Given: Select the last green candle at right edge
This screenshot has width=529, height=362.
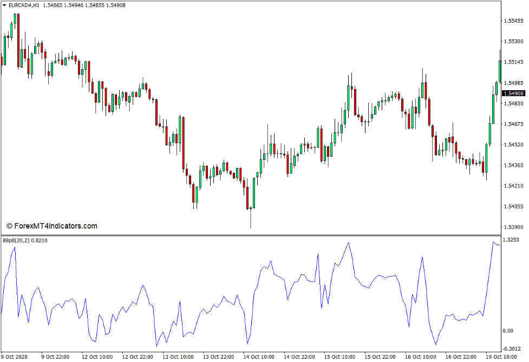Looking at the screenshot, I should tap(500, 70).
